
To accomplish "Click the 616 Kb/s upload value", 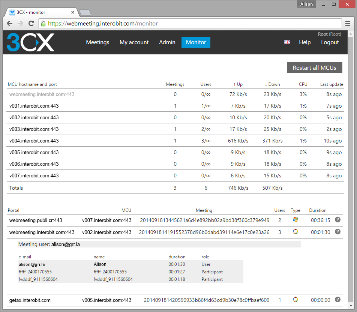I will 238,141.
